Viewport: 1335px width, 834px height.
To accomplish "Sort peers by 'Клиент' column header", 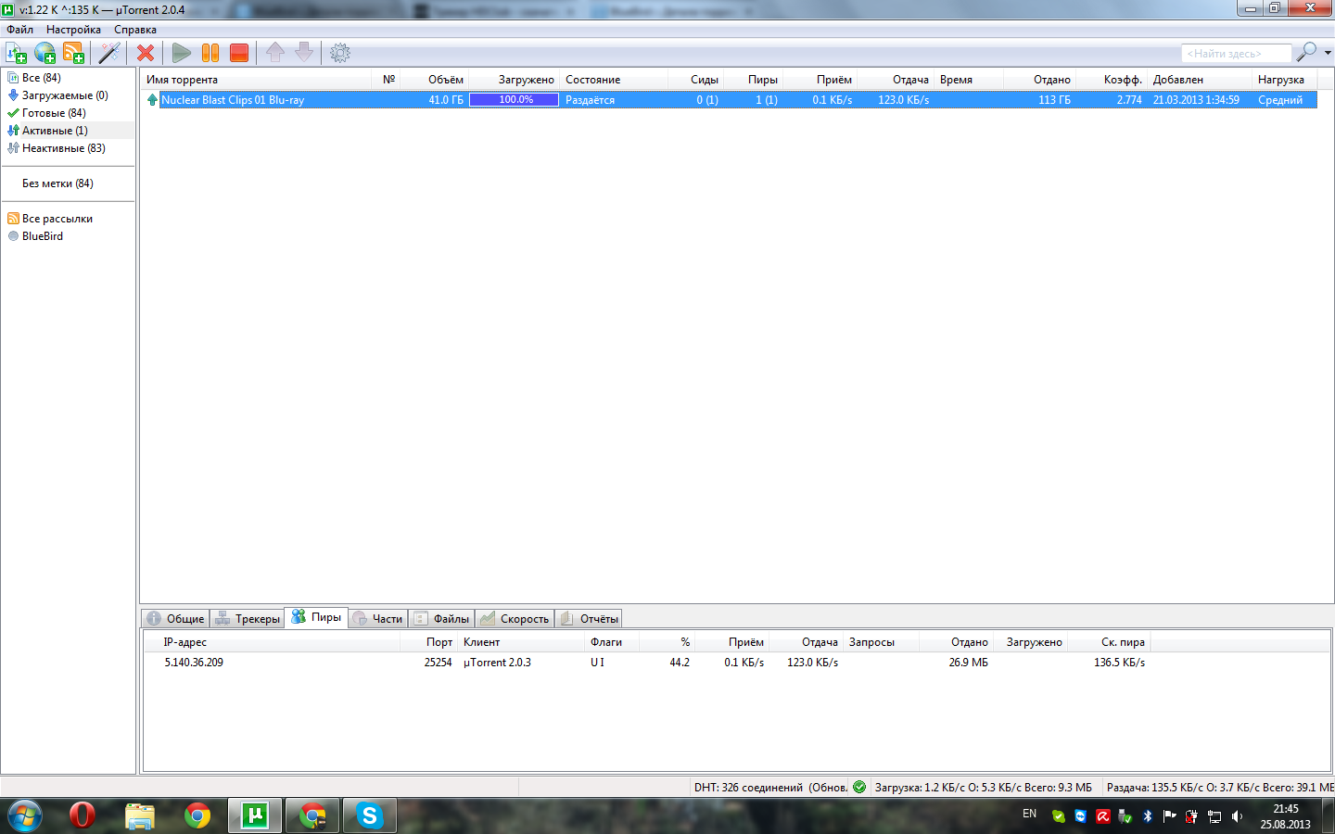I will (x=521, y=642).
